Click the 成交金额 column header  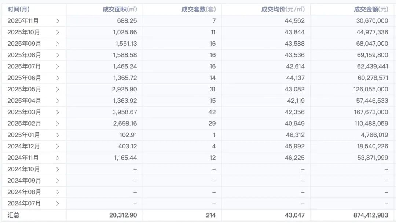click(371, 10)
